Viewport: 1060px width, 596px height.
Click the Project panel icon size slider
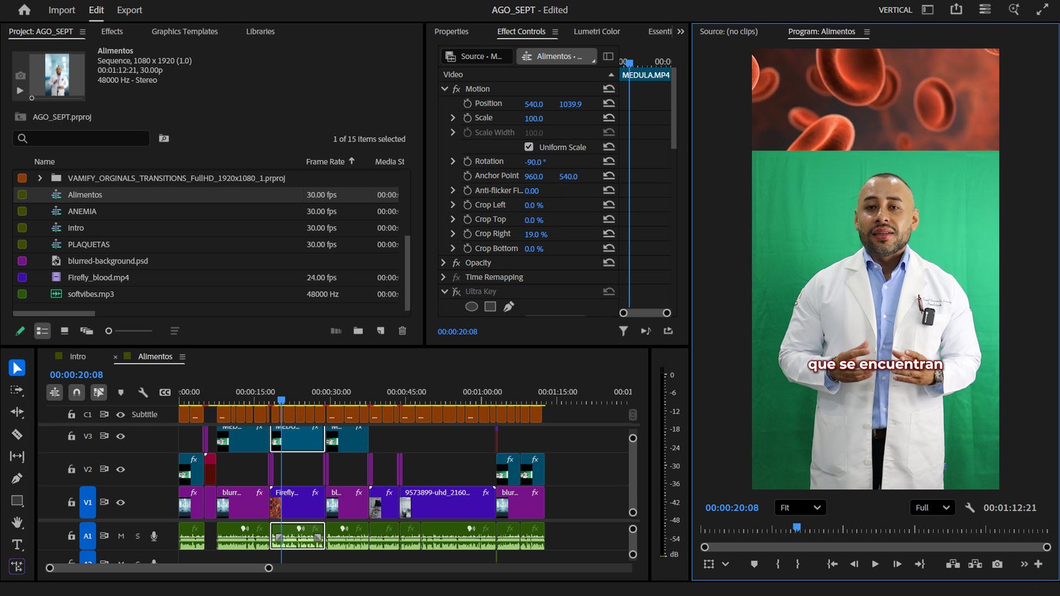pyautogui.click(x=109, y=330)
